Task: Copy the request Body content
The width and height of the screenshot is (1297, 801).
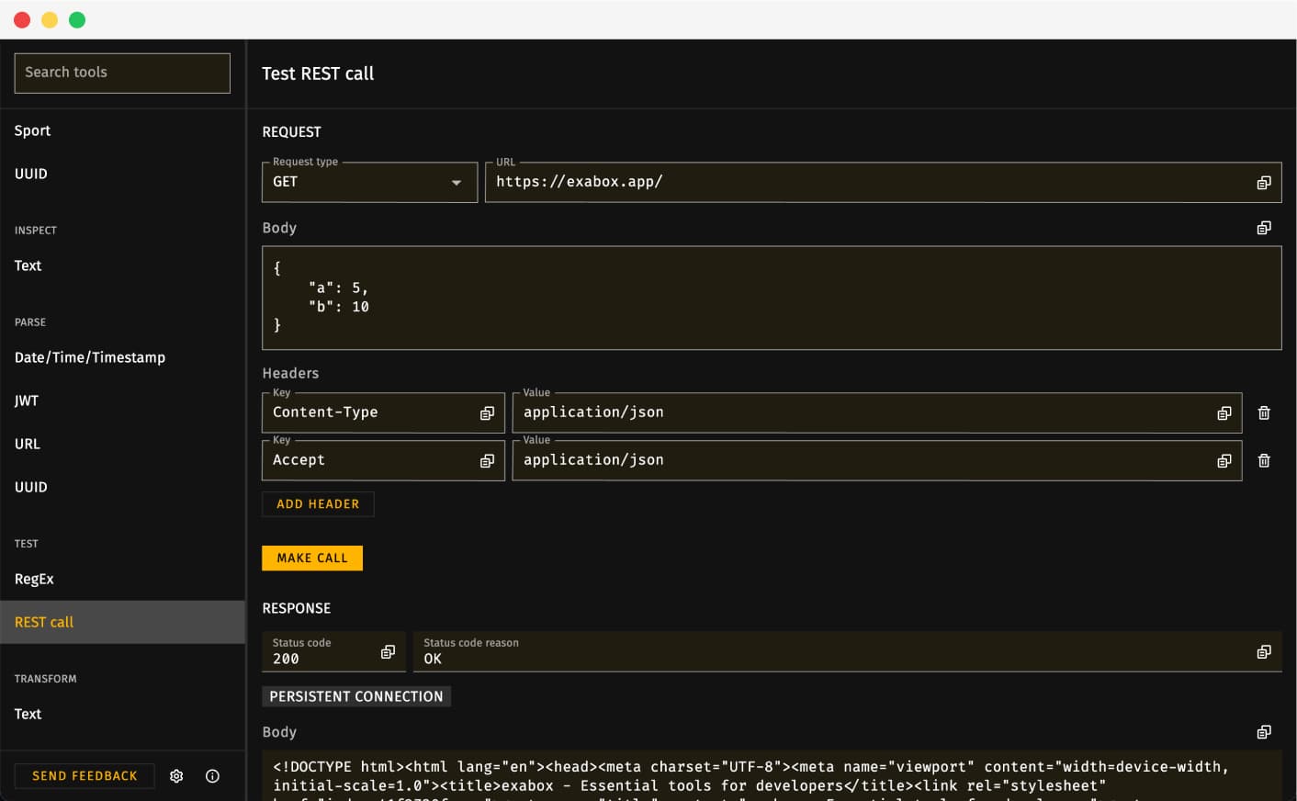Action: click(x=1264, y=228)
